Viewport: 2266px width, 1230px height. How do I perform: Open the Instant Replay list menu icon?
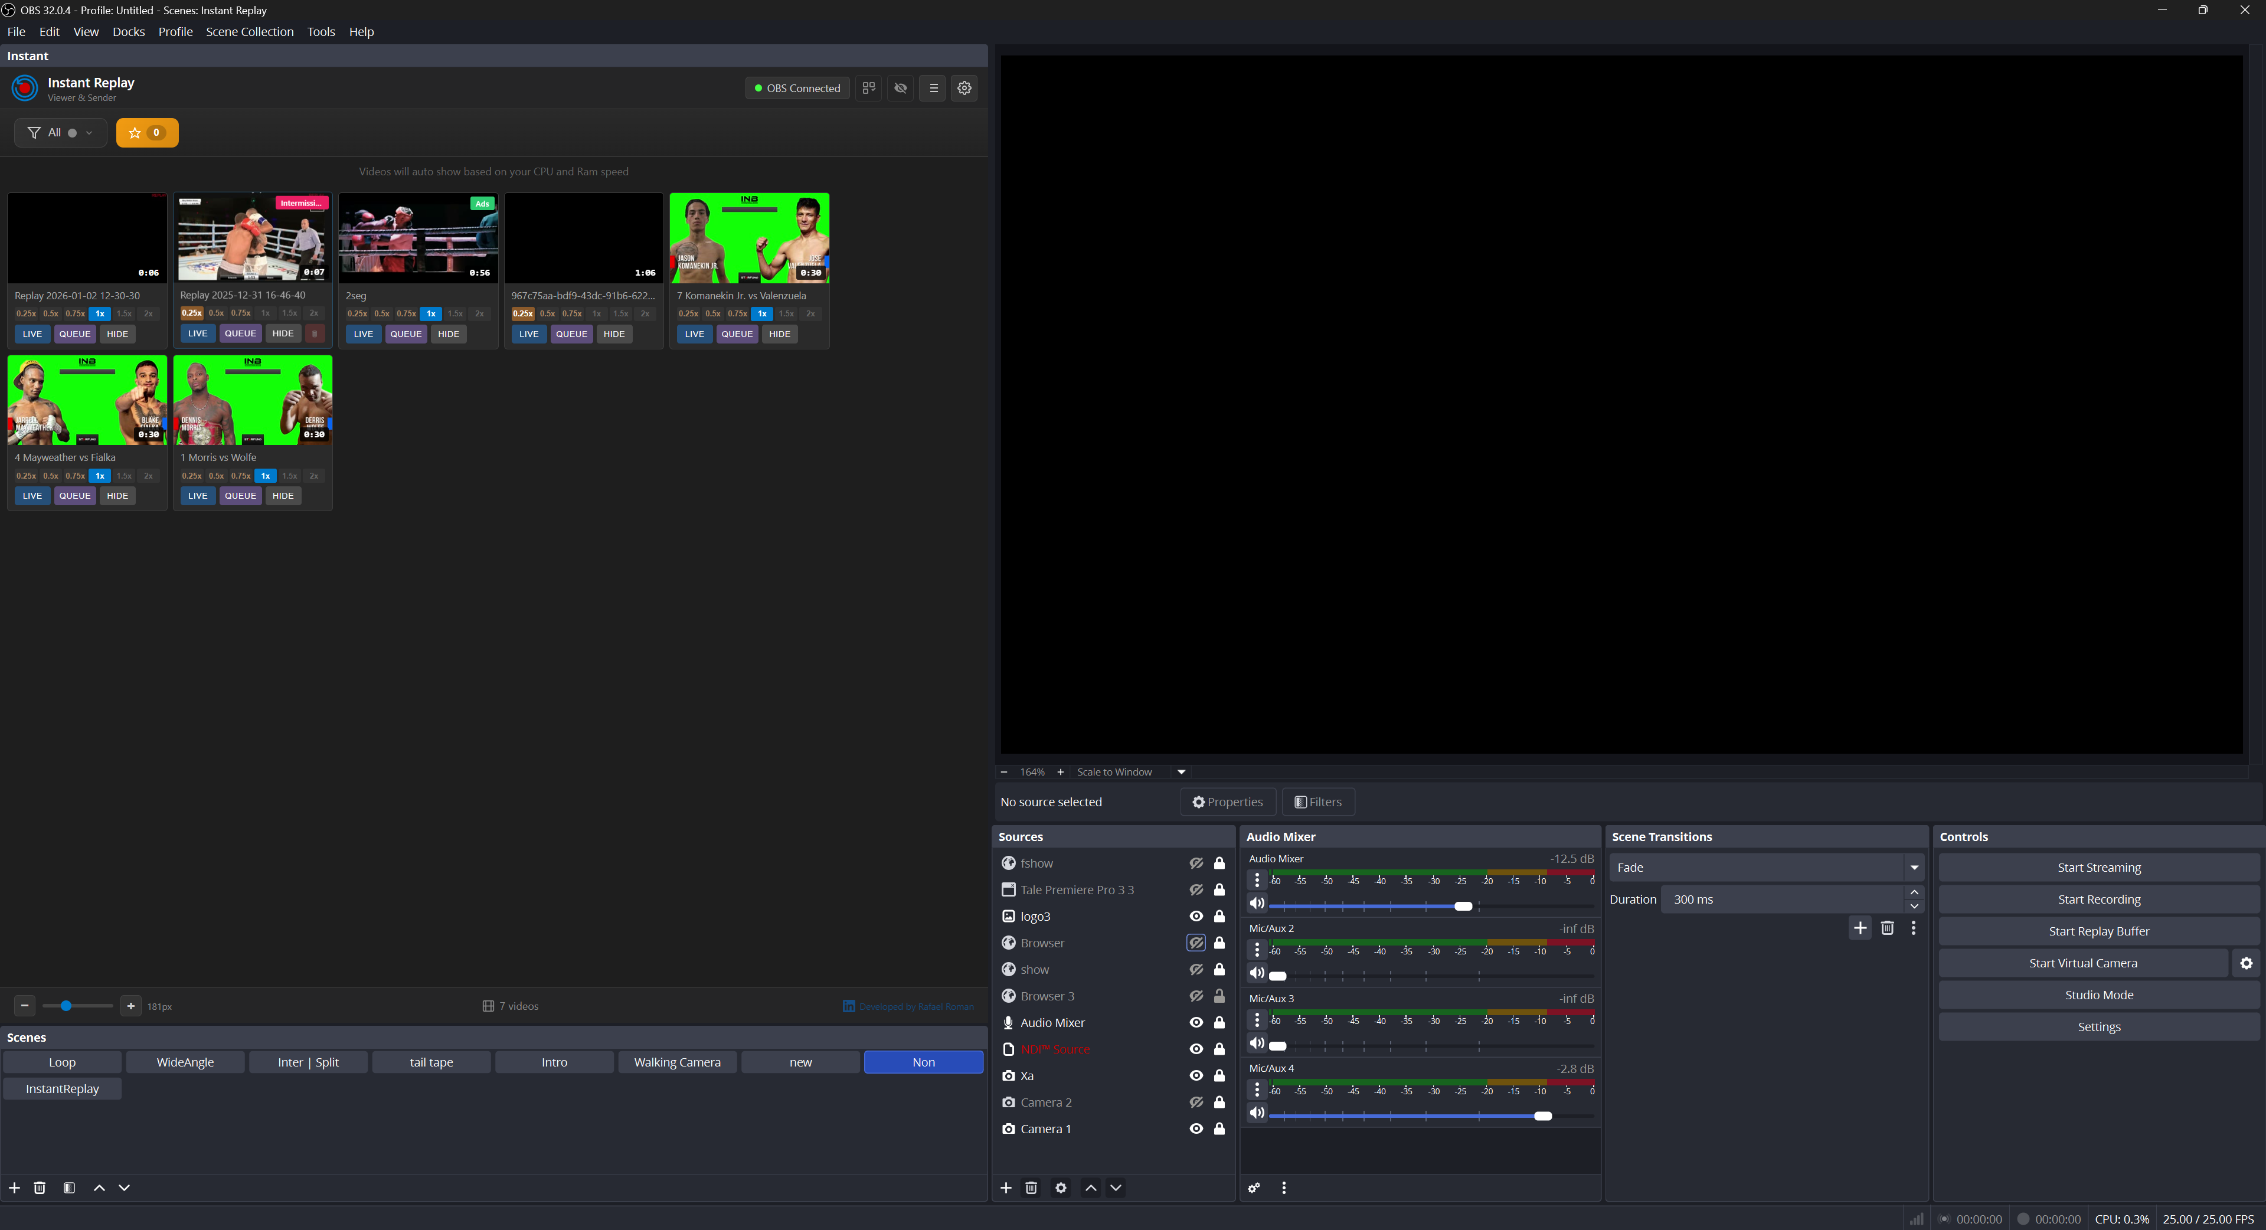pyautogui.click(x=933, y=88)
